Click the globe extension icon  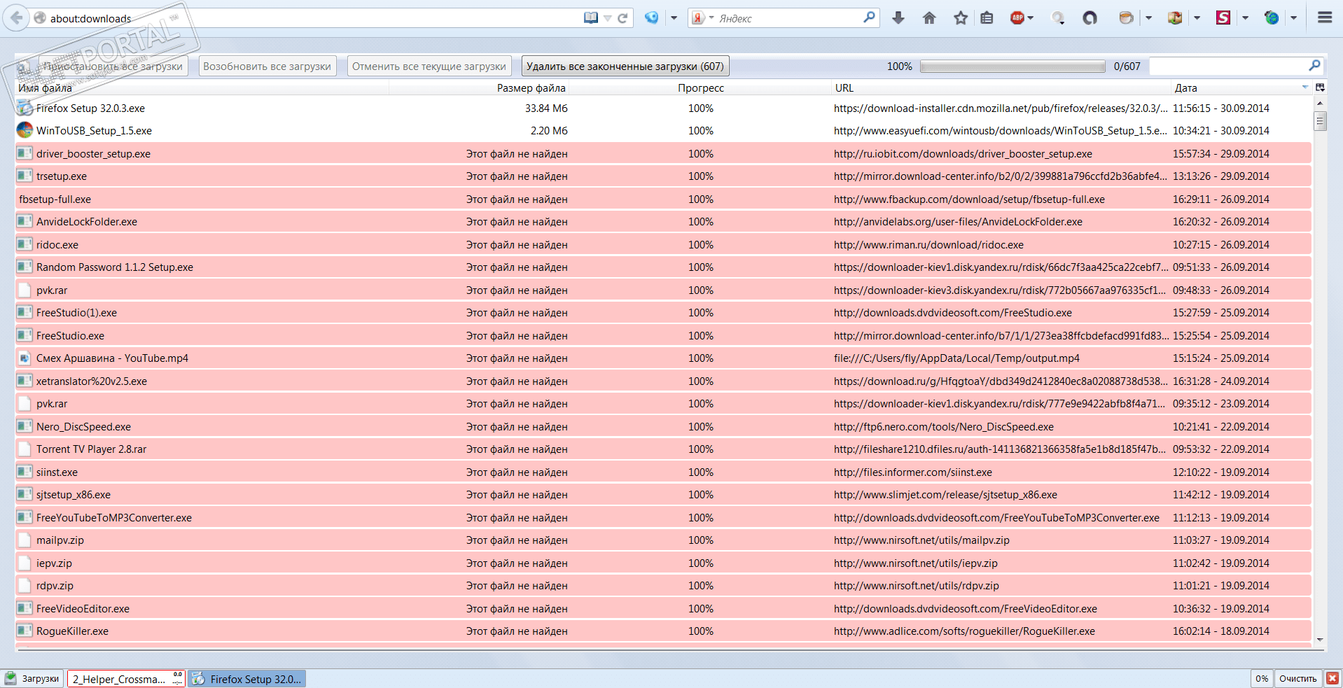coord(1272,18)
